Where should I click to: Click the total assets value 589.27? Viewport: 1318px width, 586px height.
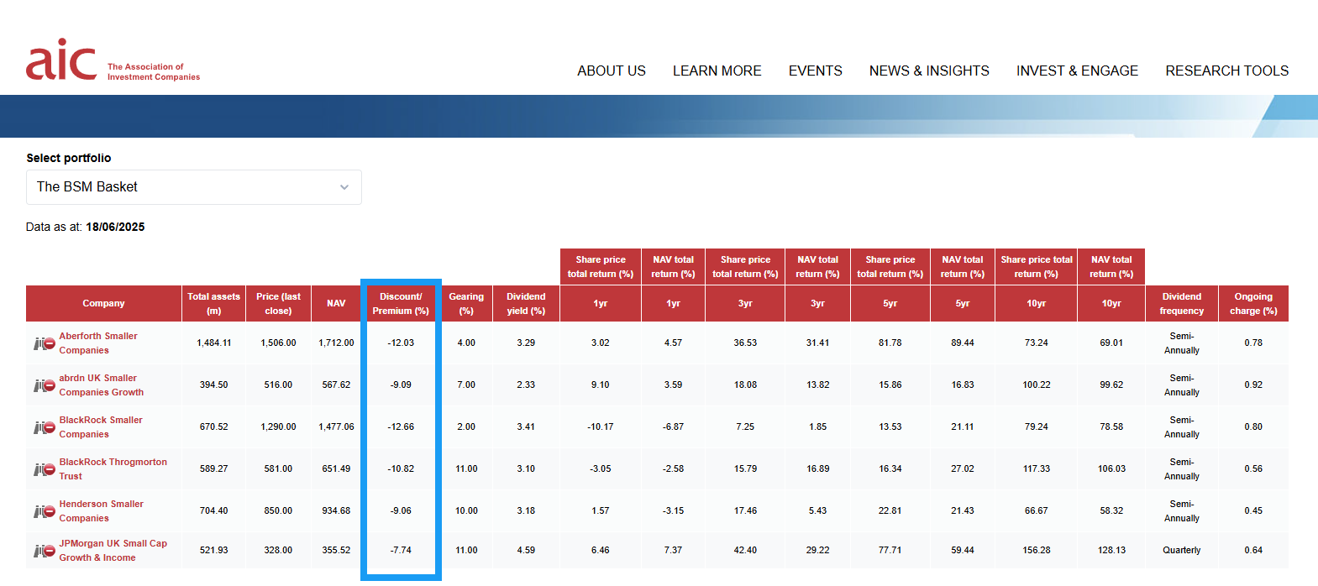[214, 468]
